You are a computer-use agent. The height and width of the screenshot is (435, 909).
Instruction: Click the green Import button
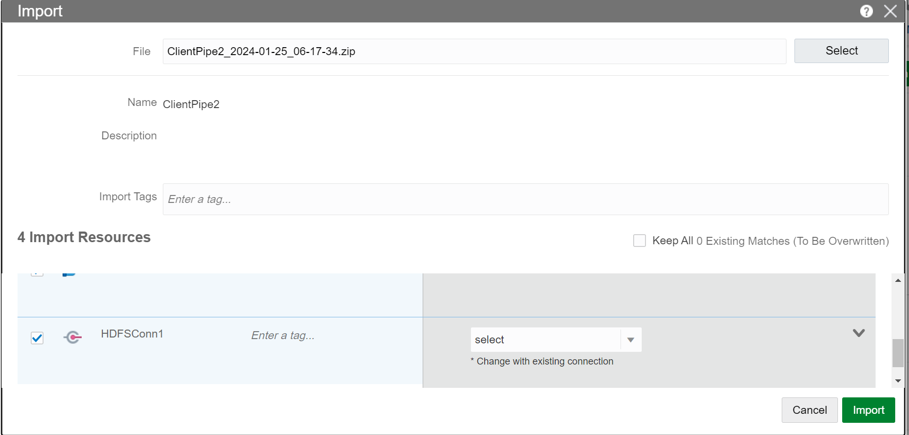point(868,410)
